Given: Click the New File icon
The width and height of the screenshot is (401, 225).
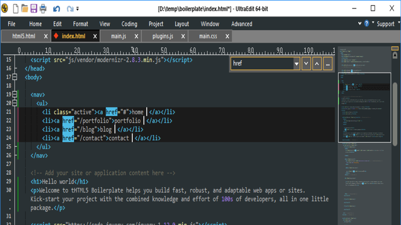Looking at the screenshot, I should 16,8.
